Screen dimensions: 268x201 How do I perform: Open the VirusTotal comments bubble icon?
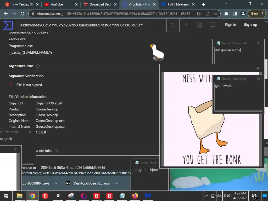[x=212, y=25]
